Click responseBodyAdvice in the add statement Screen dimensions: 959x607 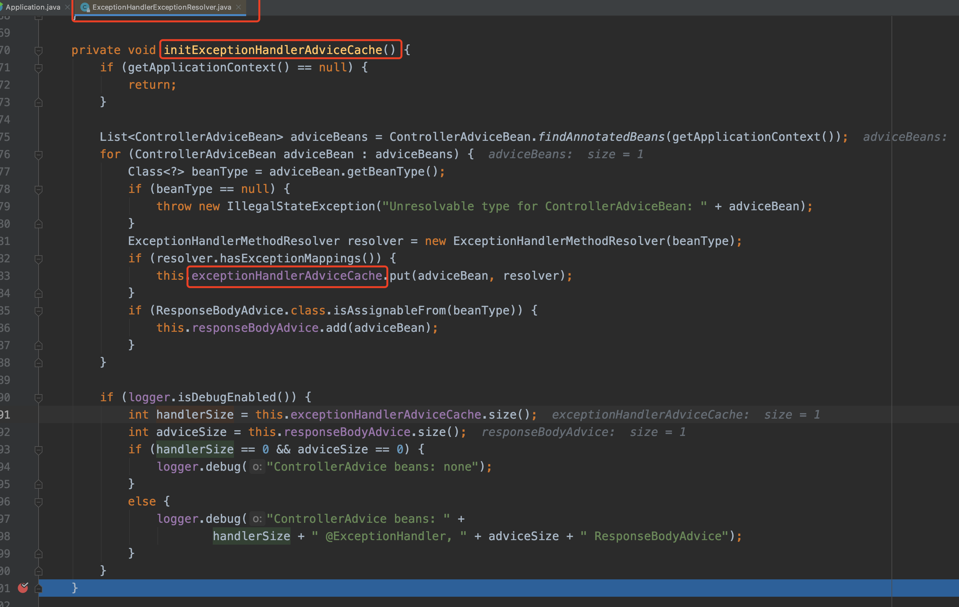pyautogui.click(x=255, y=328)
